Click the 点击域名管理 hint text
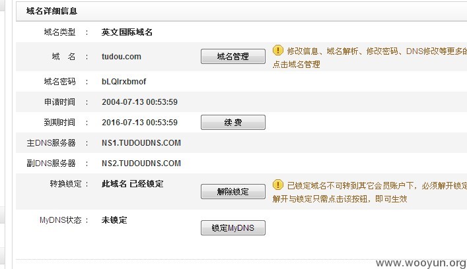This screenshot has height=269, width=467. coord(297,65)
